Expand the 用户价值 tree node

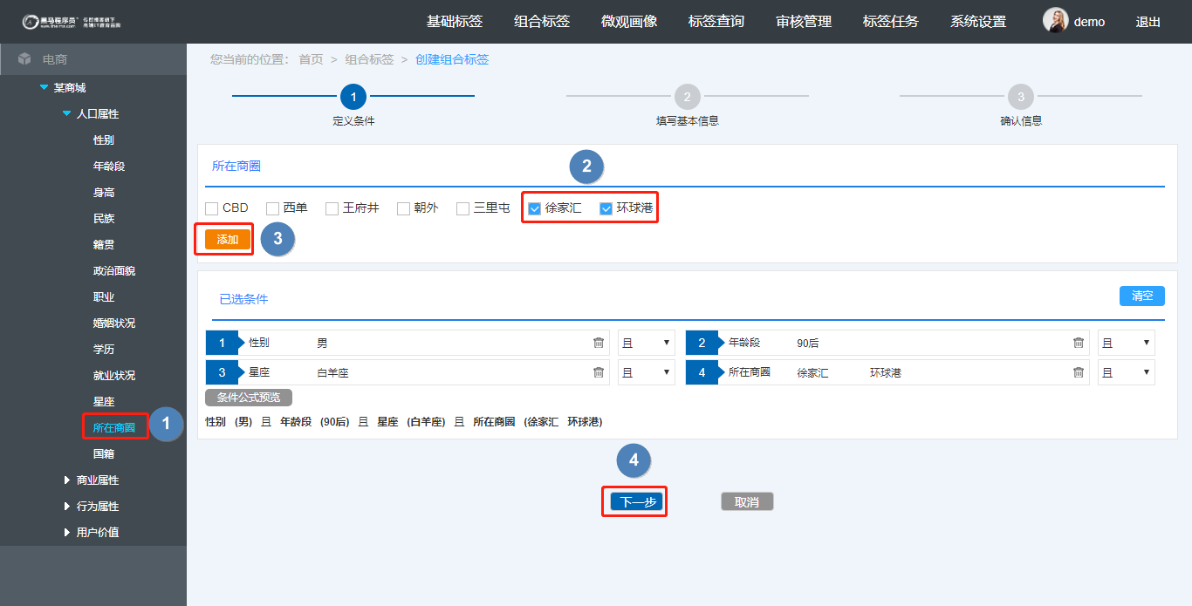(x=67, y=532)
